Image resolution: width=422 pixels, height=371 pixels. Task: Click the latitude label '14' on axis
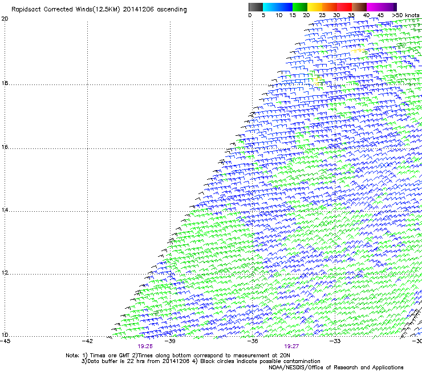pyautogui.click(x=5, y=209)
